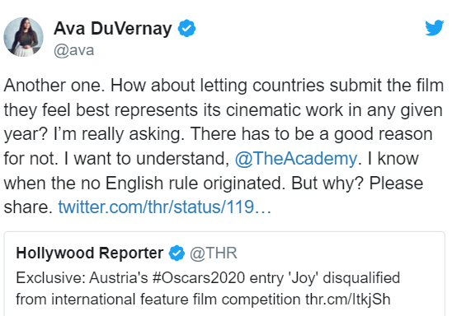Click the #Oscars2020 hashtag
Image resolution: width=452 pixels, height=316 pixels.
point(199,278)
